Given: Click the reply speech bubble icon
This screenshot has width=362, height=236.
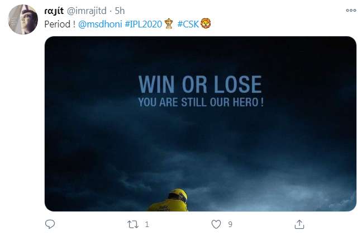Looking at the screenshot, I should tap(50, 224).
